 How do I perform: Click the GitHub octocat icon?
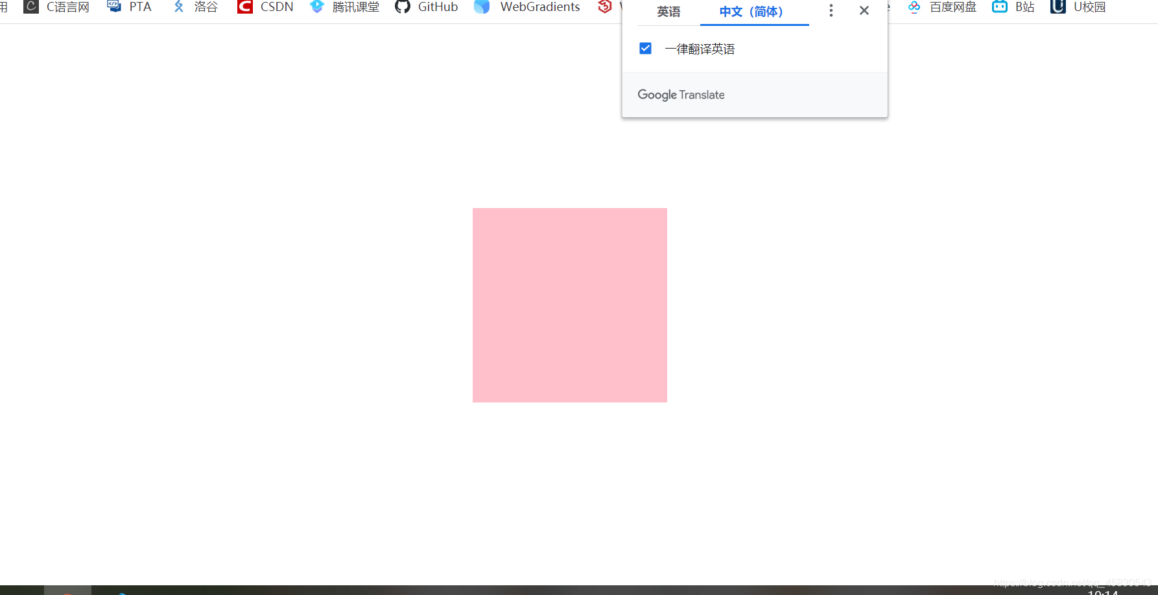[403, 6]
